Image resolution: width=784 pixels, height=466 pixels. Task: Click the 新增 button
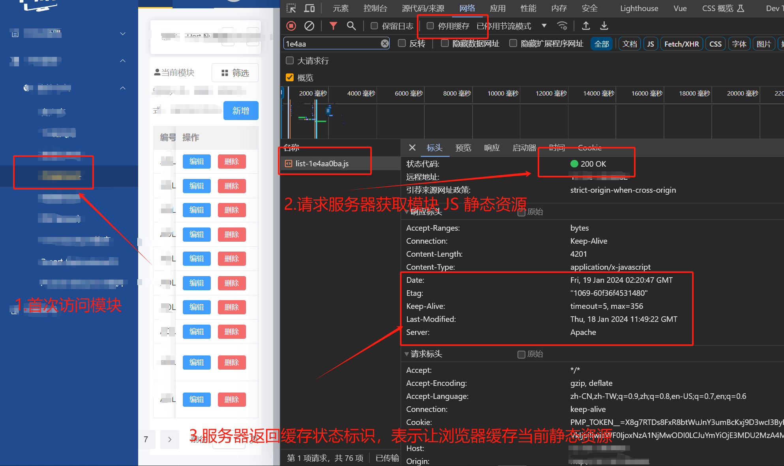coord(241,111)
